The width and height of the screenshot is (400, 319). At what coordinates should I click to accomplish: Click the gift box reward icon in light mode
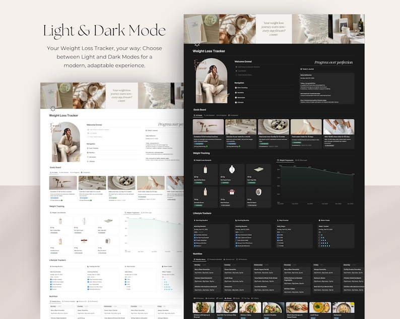(84, 241)
